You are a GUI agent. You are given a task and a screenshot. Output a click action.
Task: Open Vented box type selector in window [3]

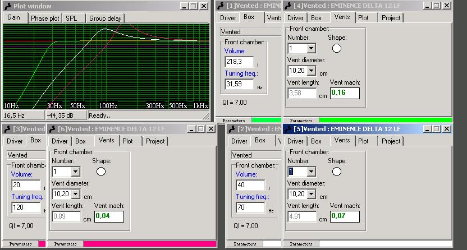click(x=26, y=155)
